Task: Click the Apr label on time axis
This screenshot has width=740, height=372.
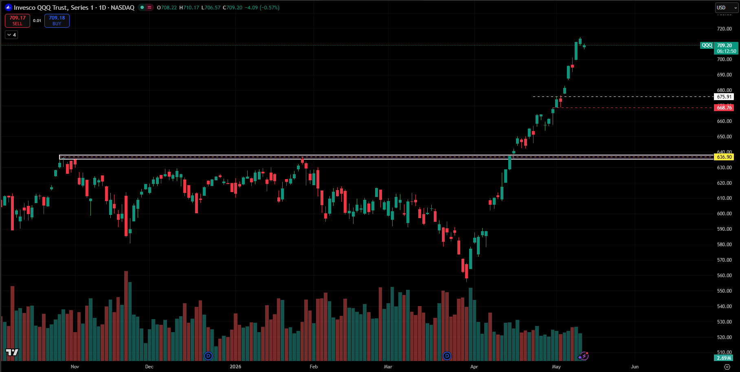Action: tap(474, 367)
